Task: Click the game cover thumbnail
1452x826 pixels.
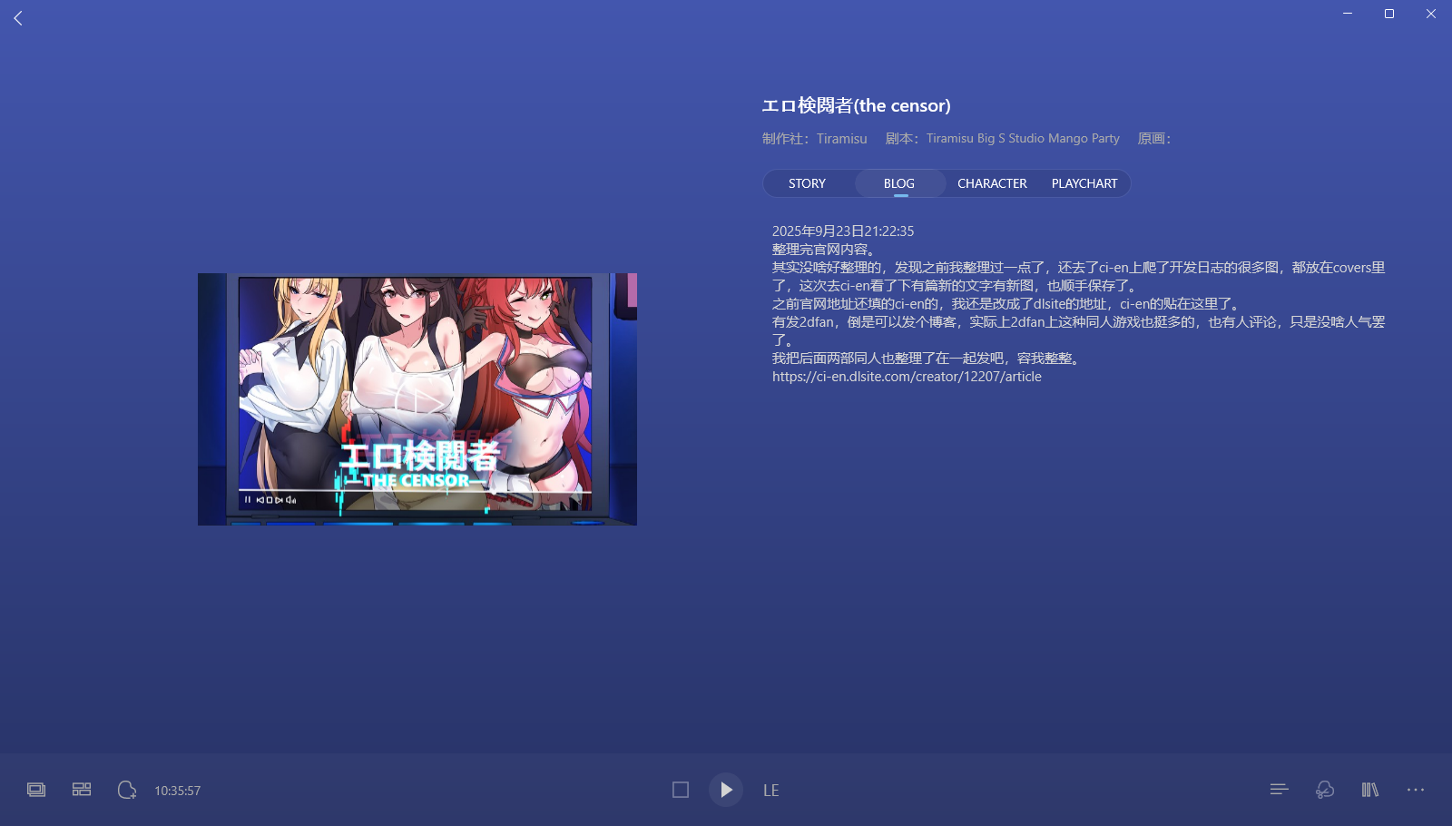Action: (x=417, y=399)
